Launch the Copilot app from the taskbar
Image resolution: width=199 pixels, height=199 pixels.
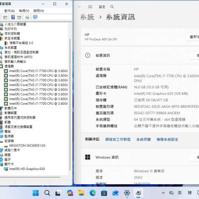click(x=70, y=193)
